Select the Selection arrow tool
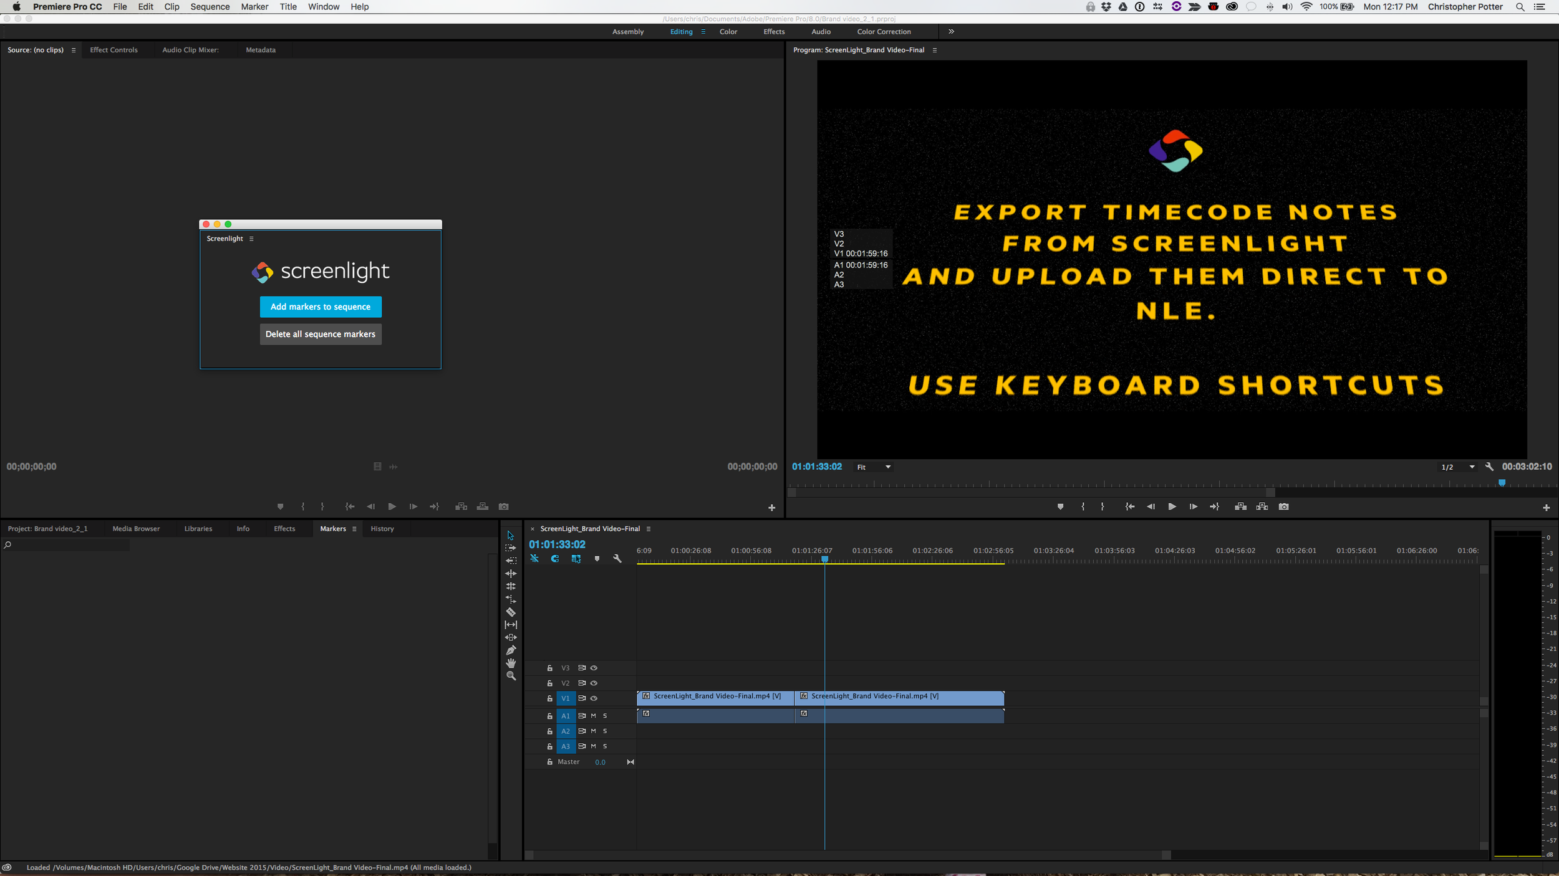The height and width of the screenshot is (876, 1559). point(510,535)
